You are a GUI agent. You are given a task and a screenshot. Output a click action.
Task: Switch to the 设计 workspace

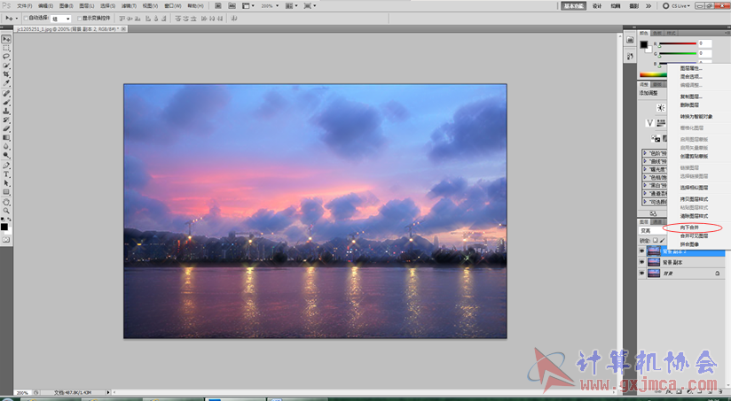click(597, 5)
